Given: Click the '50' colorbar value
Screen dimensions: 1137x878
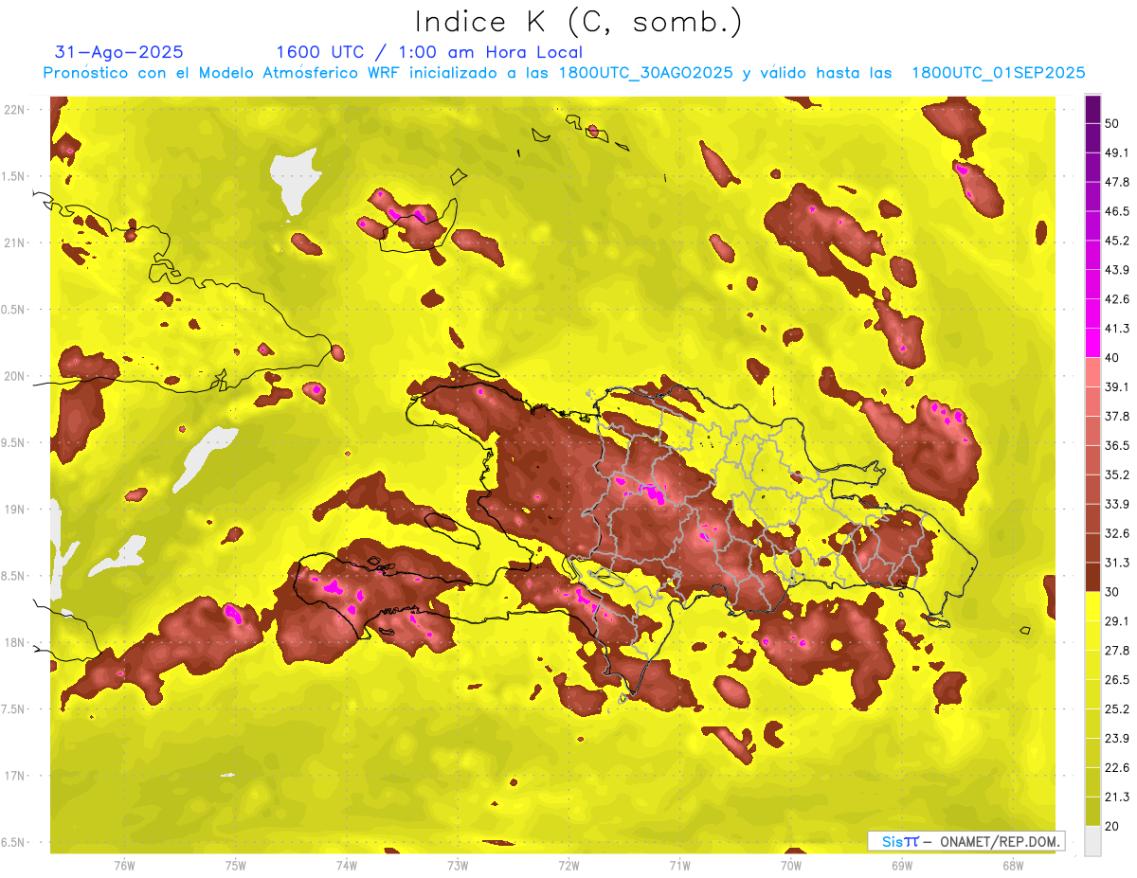Looking at the screenshot, I should point(1112,123).
